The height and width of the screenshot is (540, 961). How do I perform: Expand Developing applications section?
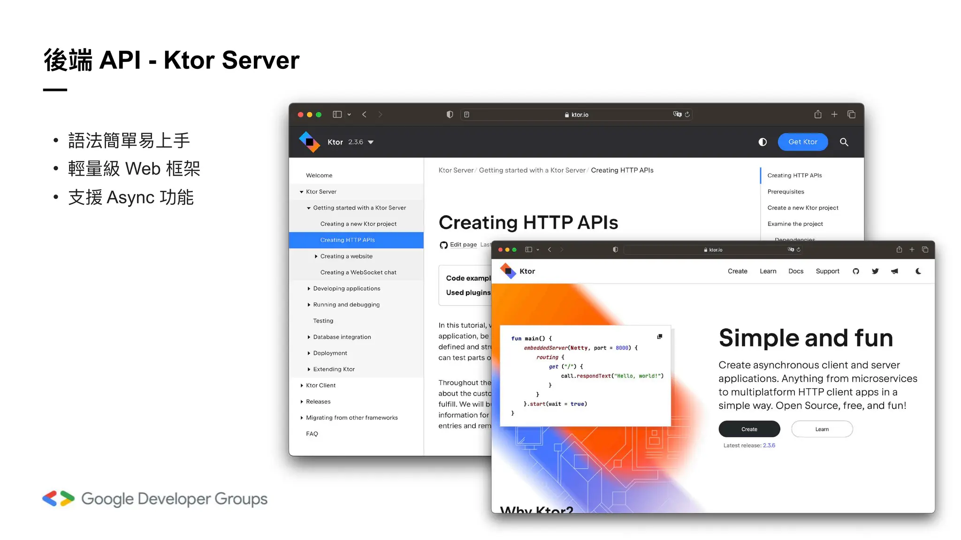309,289
